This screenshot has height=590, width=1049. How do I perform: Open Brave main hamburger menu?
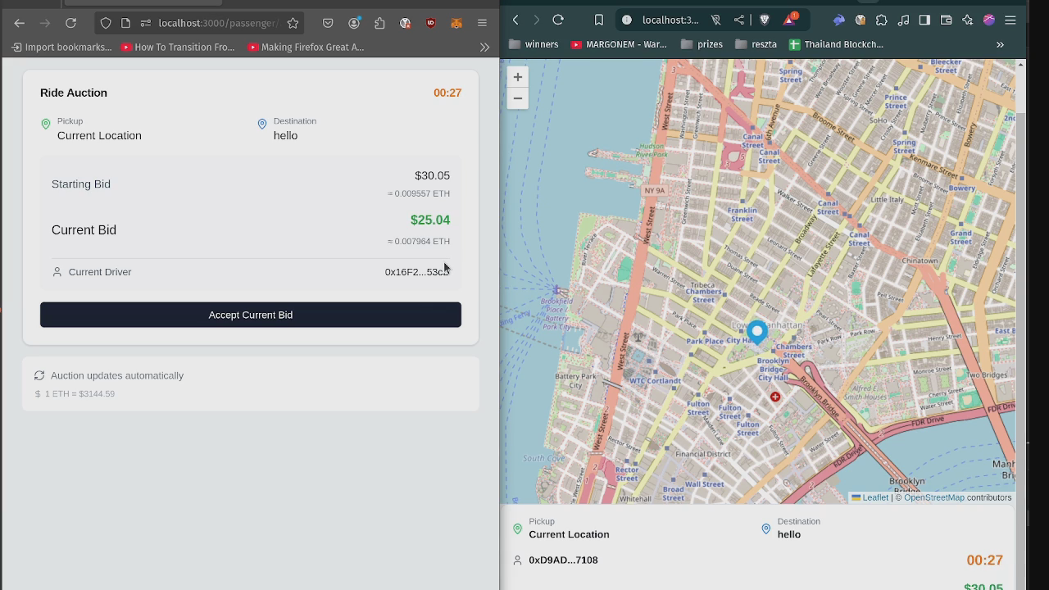1010,20
